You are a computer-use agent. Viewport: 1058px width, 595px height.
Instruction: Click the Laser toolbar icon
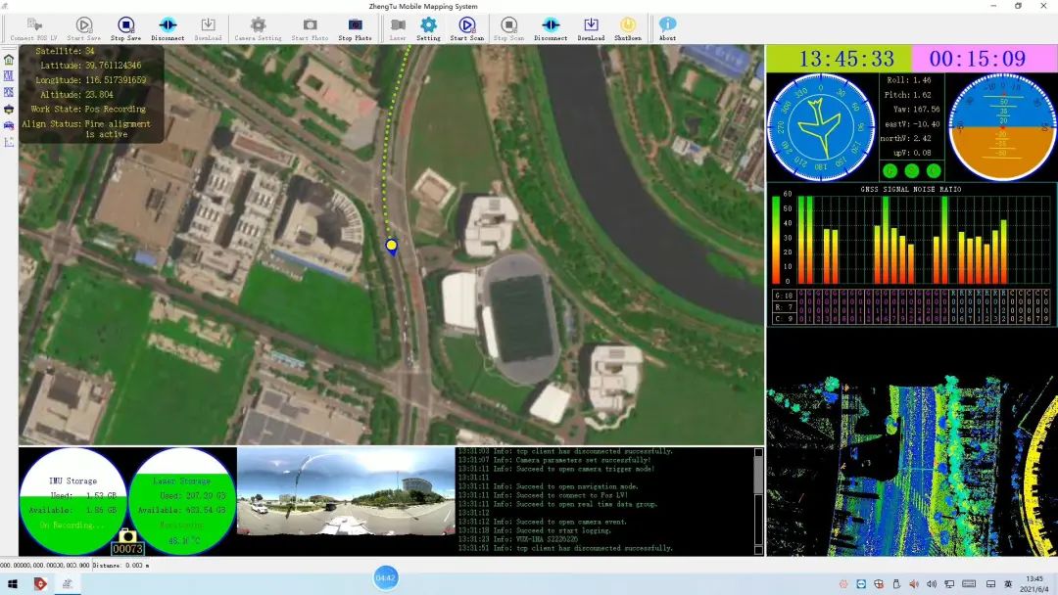click(x=398, y=25)
